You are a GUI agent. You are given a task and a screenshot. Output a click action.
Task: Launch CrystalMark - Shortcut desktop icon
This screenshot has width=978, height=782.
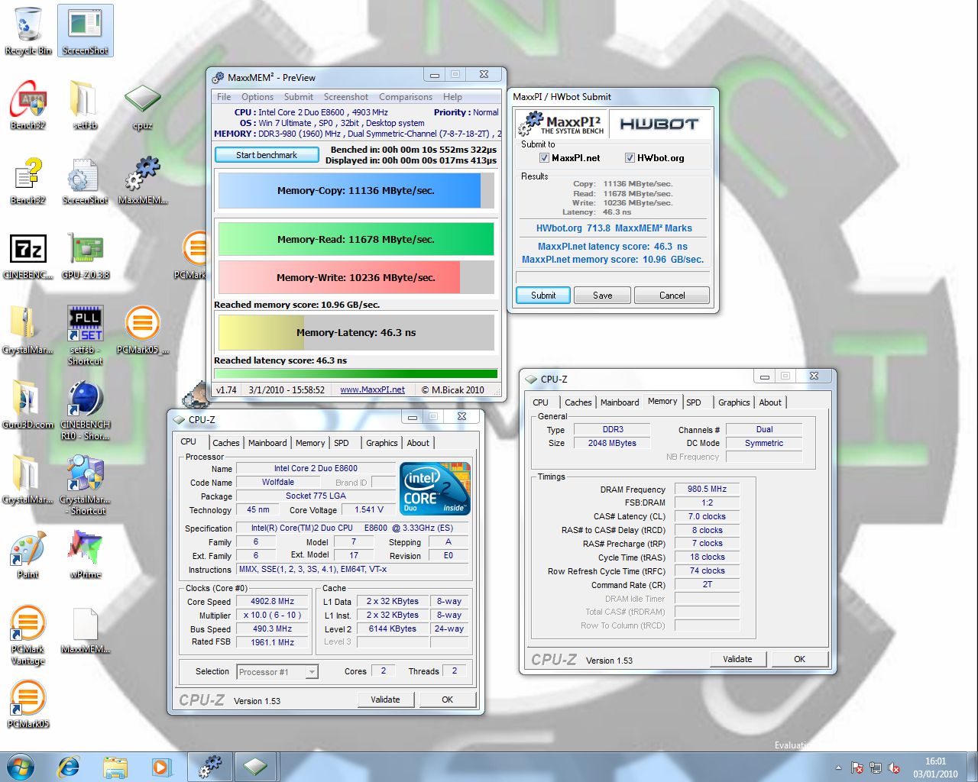pyautogui.click(x=85, y=484)
